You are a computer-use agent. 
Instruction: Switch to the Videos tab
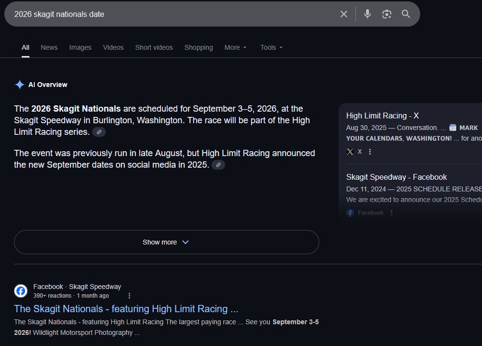(x=113, y=47)
